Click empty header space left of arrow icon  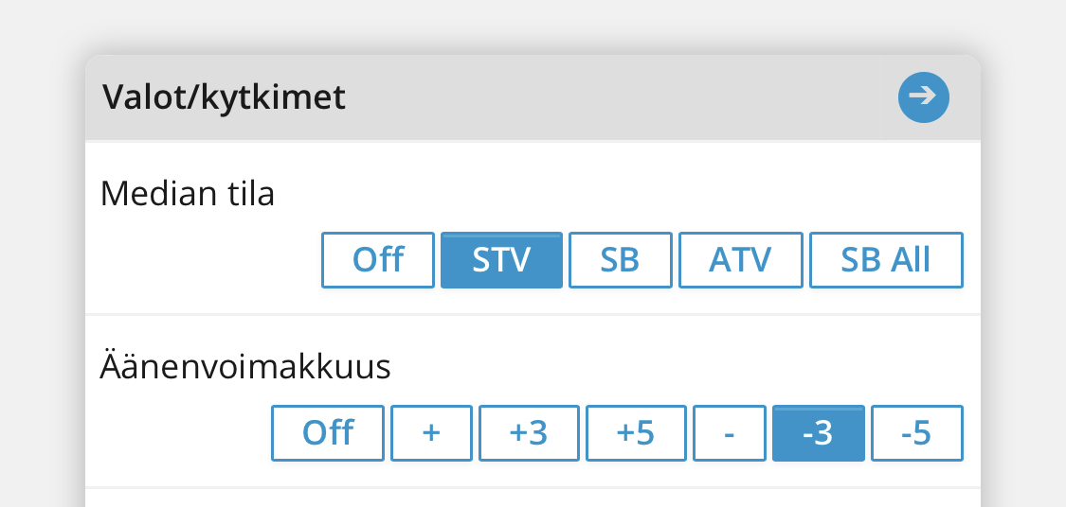click(x=616, y=97)
